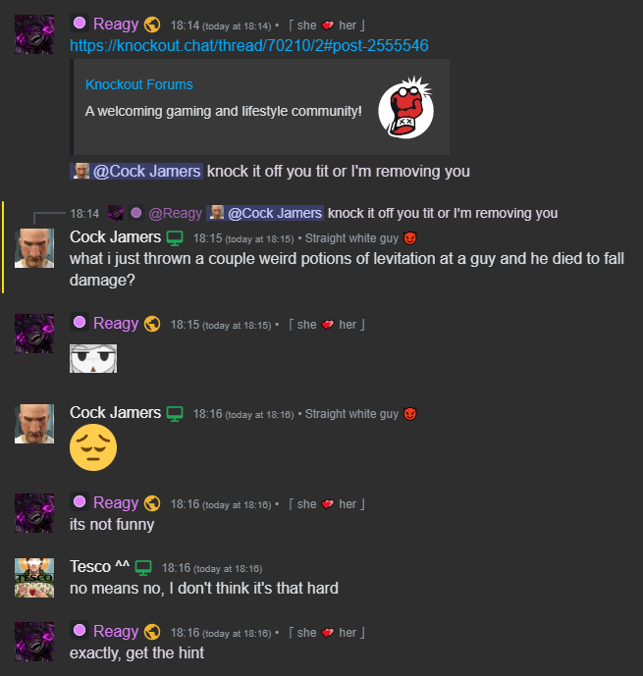
Task: Open the knockout.chat thread link
Action: 248,45
